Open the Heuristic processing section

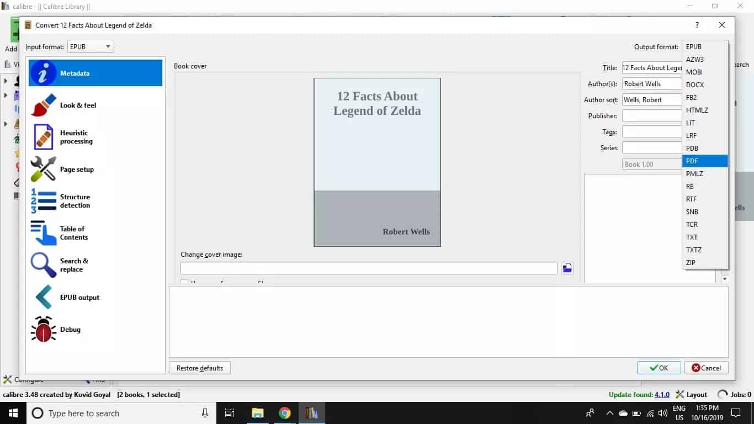(95, 137)
